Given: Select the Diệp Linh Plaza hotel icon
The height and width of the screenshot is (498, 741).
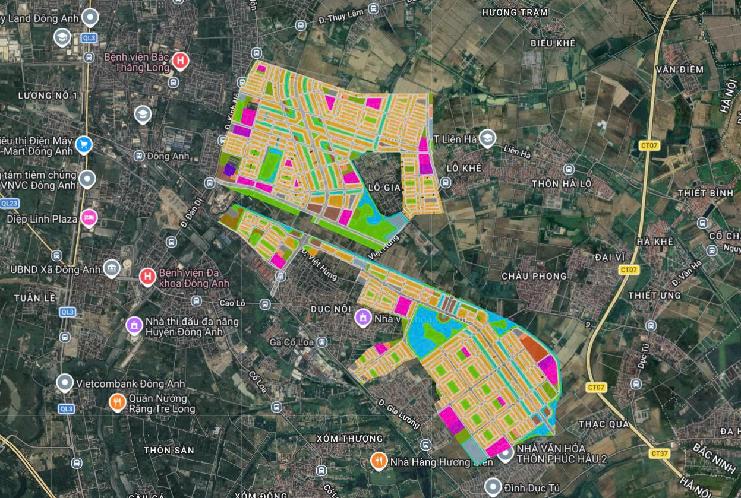Looking at the screenshot, I should click(89, 218).
